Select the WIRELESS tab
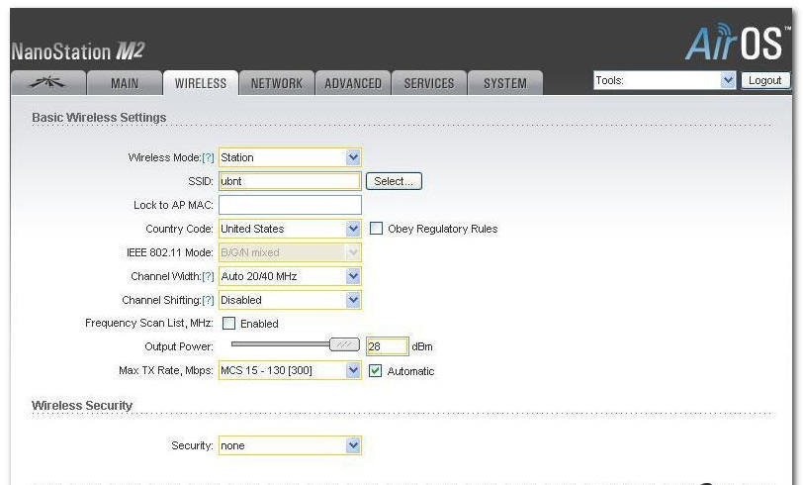The height and width of the screenshot is (485, 803). tap(200, 83)
